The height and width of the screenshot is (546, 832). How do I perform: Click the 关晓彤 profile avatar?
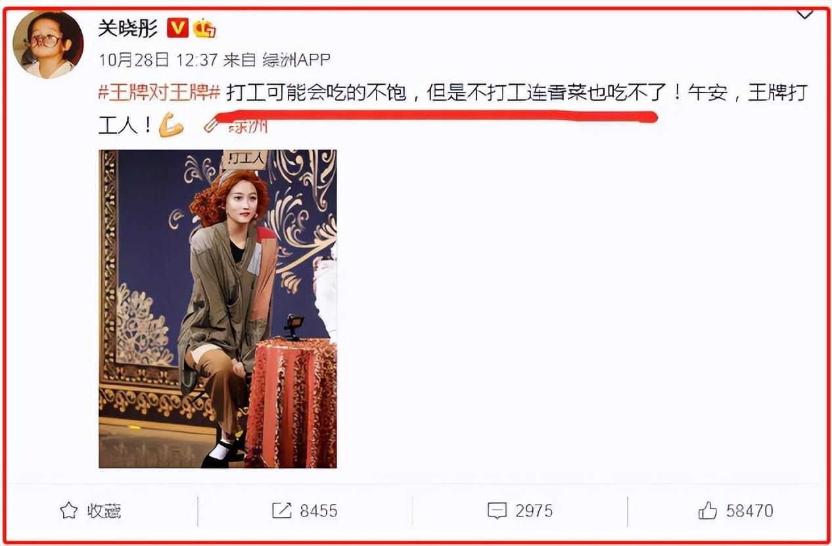pyautogui.click(x=48, y=44)
